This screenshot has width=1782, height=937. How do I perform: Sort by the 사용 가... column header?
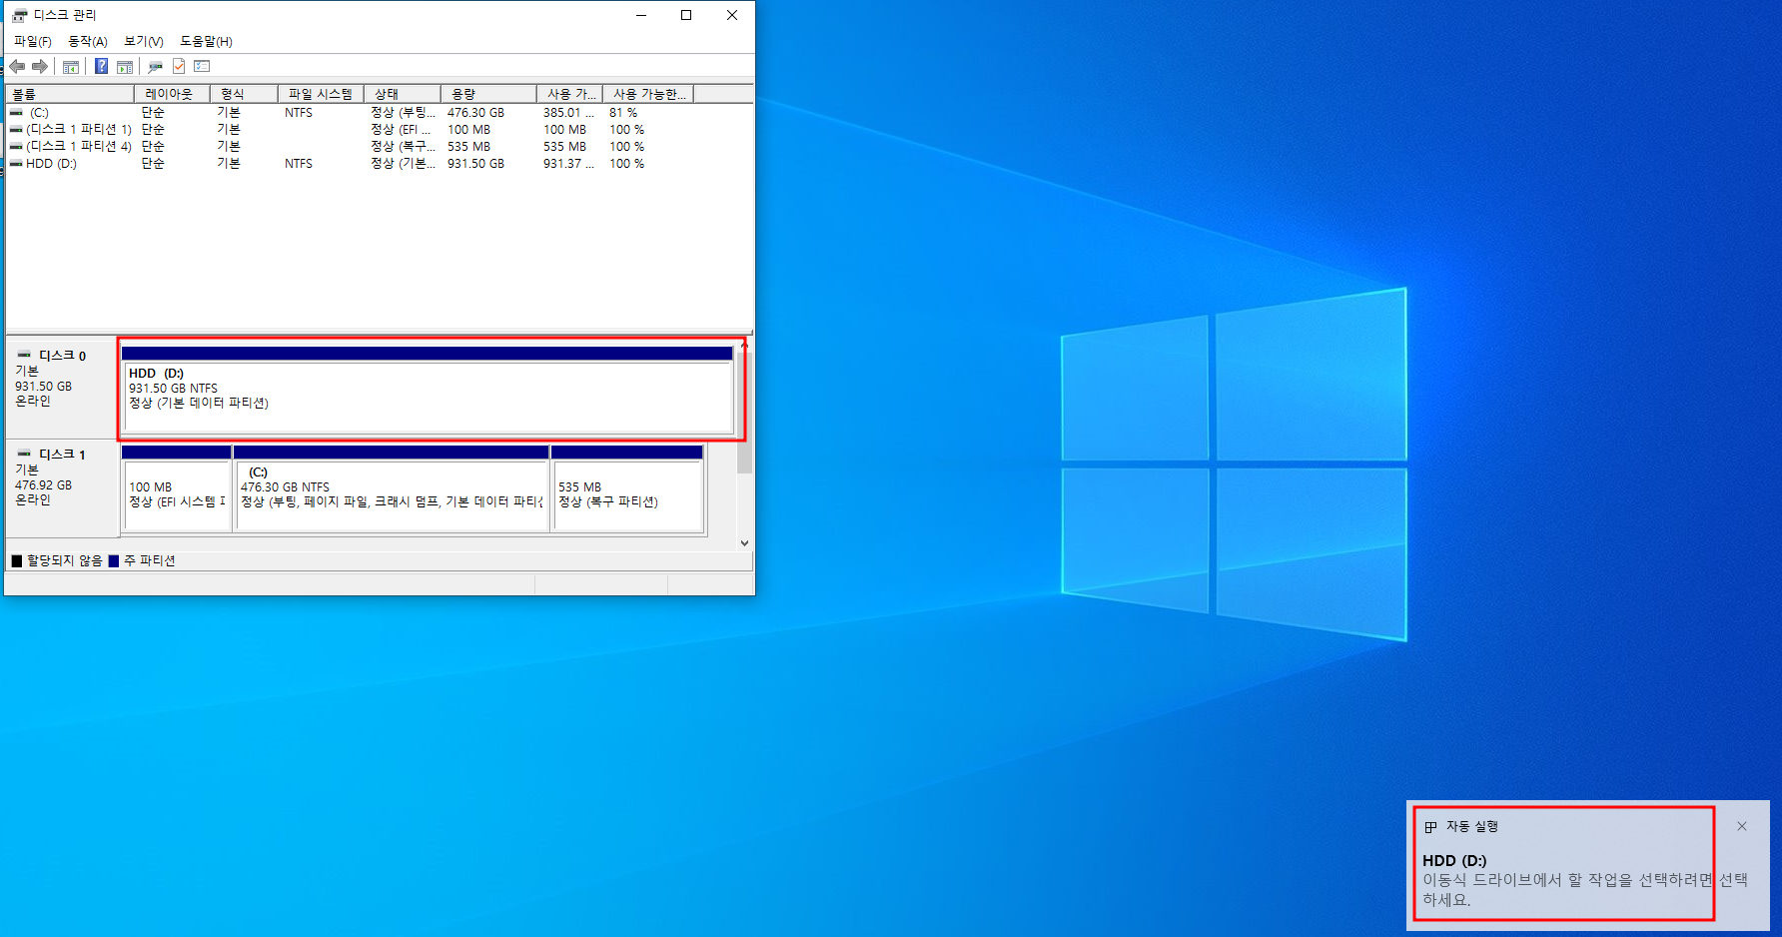pos(570,94)
